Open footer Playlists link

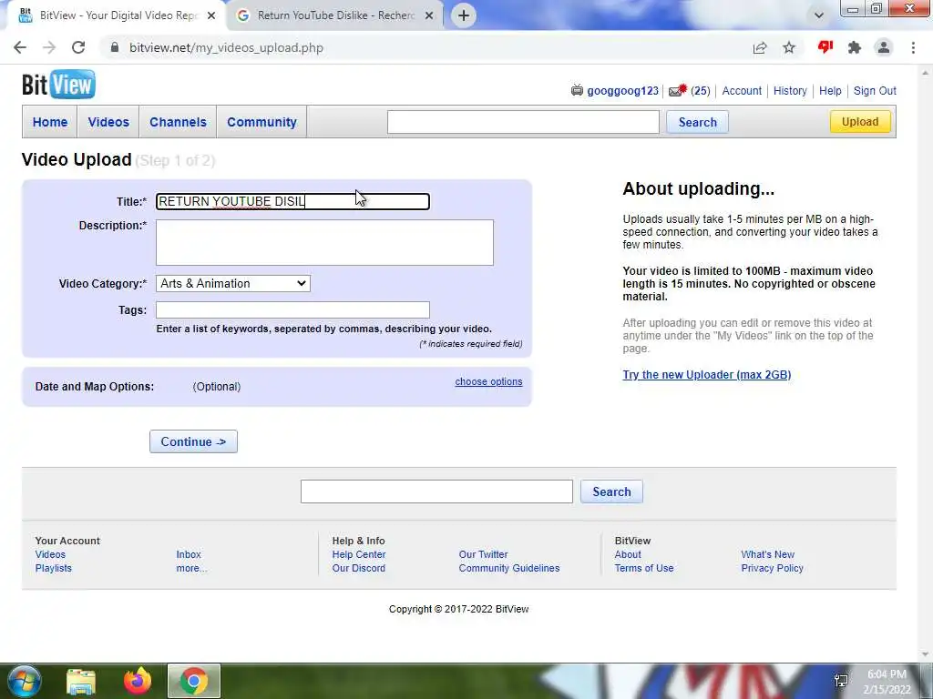point(54,568)
